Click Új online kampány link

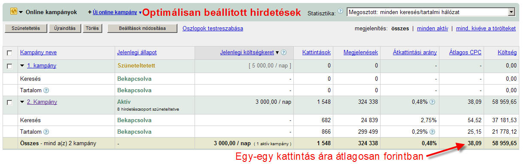pos(115,12)
